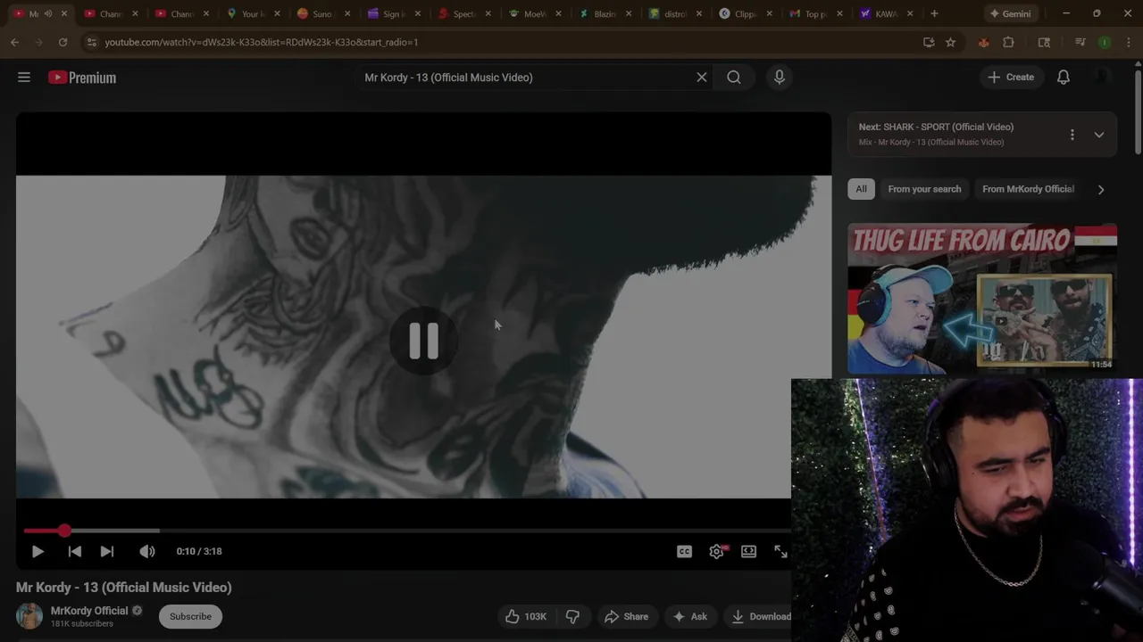This screenshot has width=1143, height=642.
Task: Switch to the distrokid tab
Action: click(673, 13)
